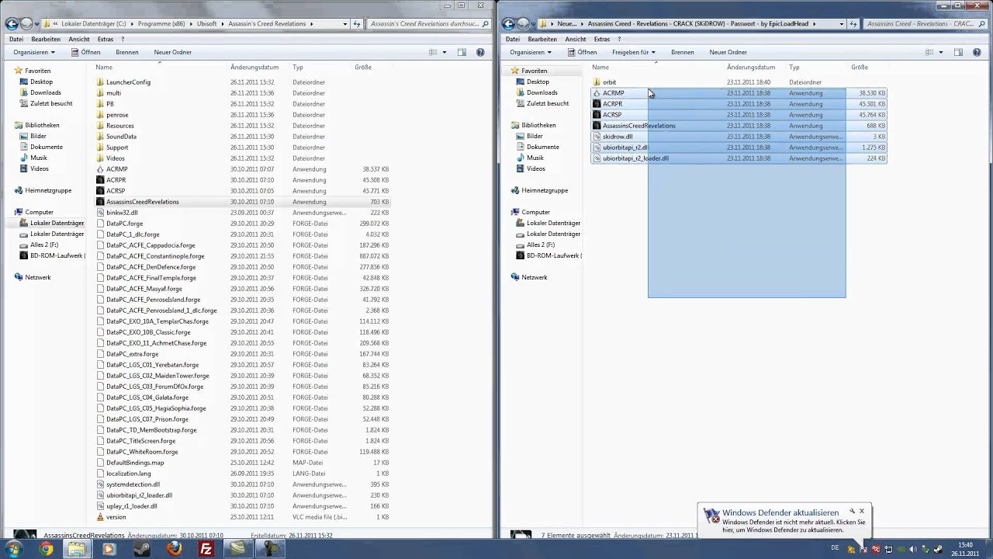Open help in right Explorer window
The height and width of the screenshot is (559, 993).
coord(977,52)
